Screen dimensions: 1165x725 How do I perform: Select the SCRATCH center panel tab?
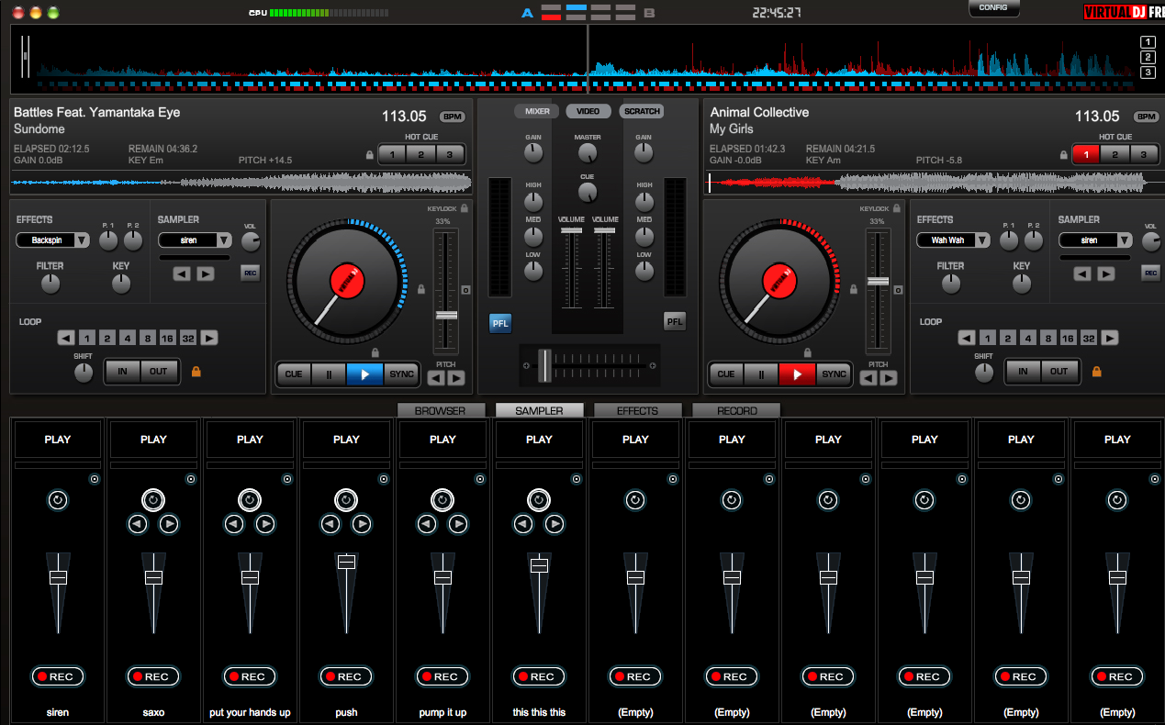coord(642,111)
